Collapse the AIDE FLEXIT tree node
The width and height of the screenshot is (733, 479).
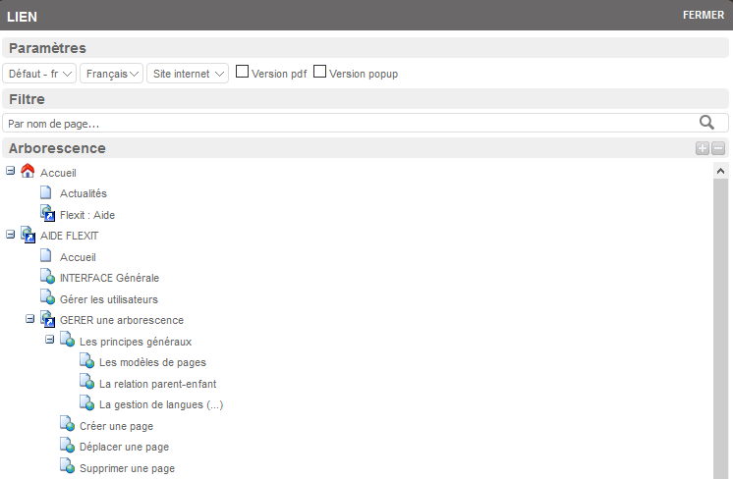(x=11, y=235)
